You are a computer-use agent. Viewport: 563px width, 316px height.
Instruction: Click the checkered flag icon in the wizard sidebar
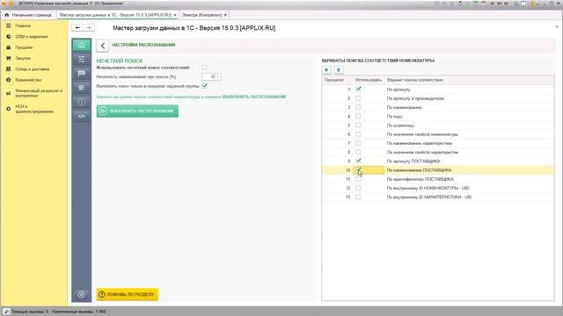[82, 74]
